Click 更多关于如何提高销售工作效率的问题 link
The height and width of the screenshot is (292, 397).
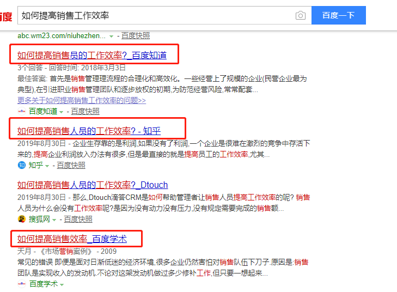[82, 100]
